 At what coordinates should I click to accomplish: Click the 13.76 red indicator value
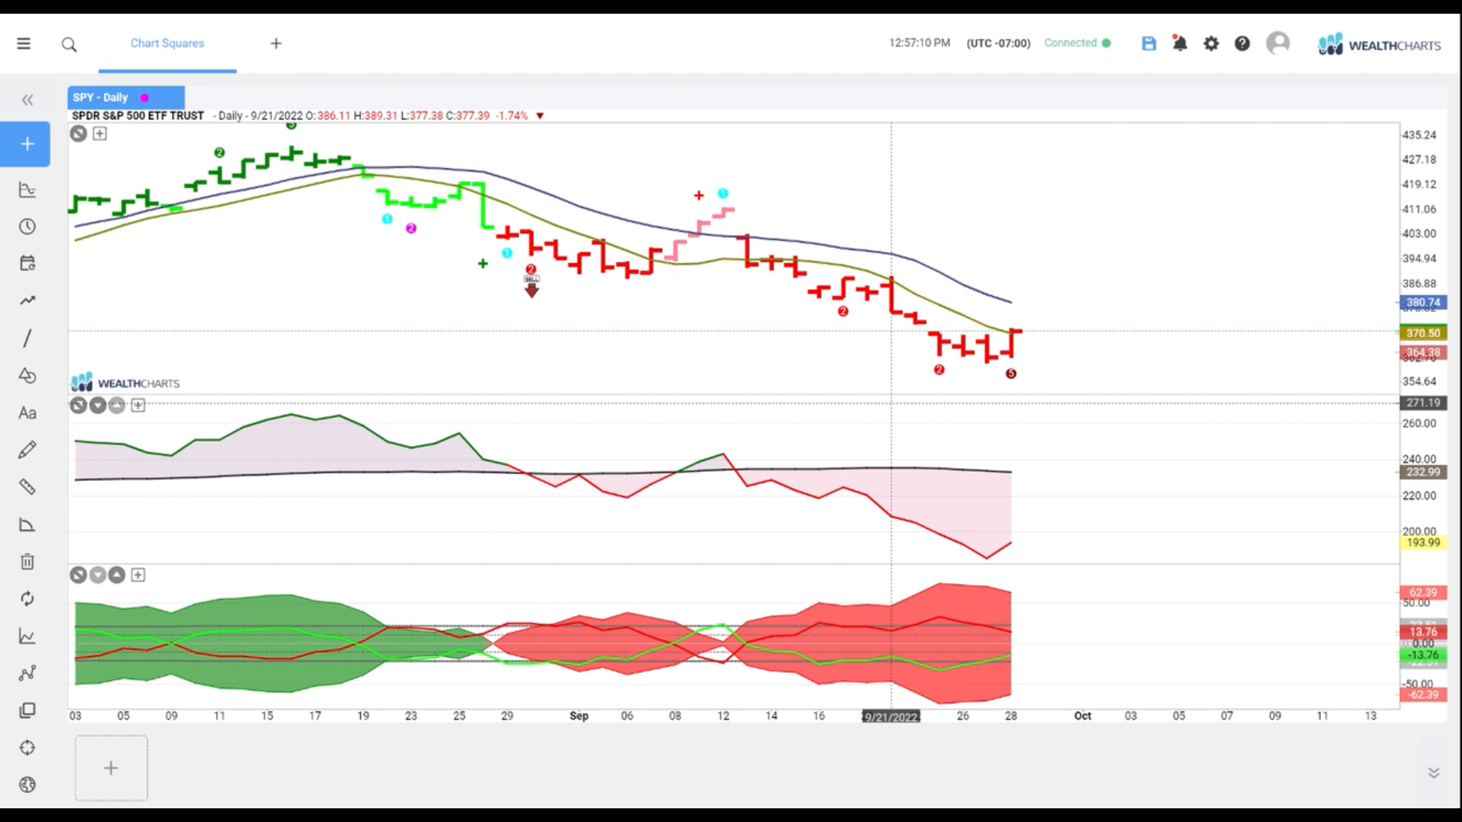1423,632
